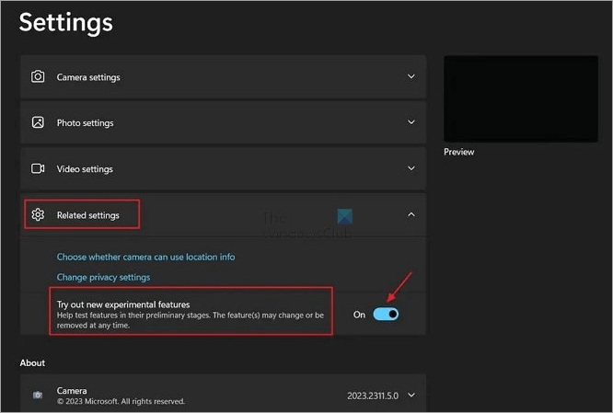Expand Video settings chevron
Screen dimensions: 613x413
[411, 168]
